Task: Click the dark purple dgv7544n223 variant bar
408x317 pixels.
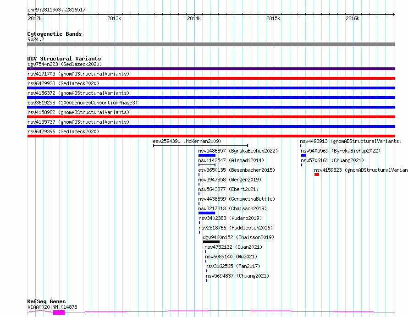Action: point(211,69)
